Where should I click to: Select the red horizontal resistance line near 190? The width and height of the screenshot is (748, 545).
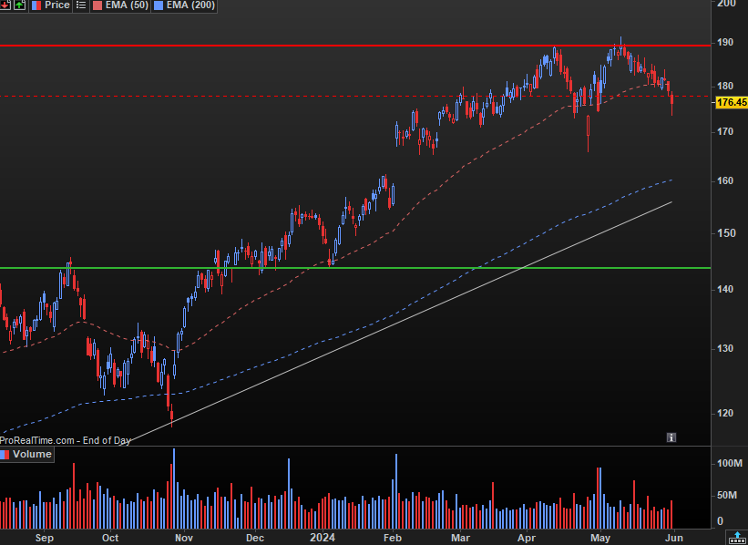pos(355,46)
